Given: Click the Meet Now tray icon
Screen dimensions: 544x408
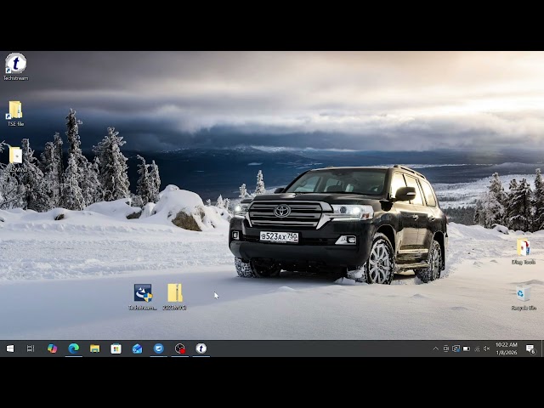Looking at the screenshot, I should click(446, 348).
